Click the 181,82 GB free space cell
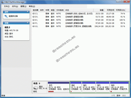Screen dimensions: 131x98 coord(110,26)
